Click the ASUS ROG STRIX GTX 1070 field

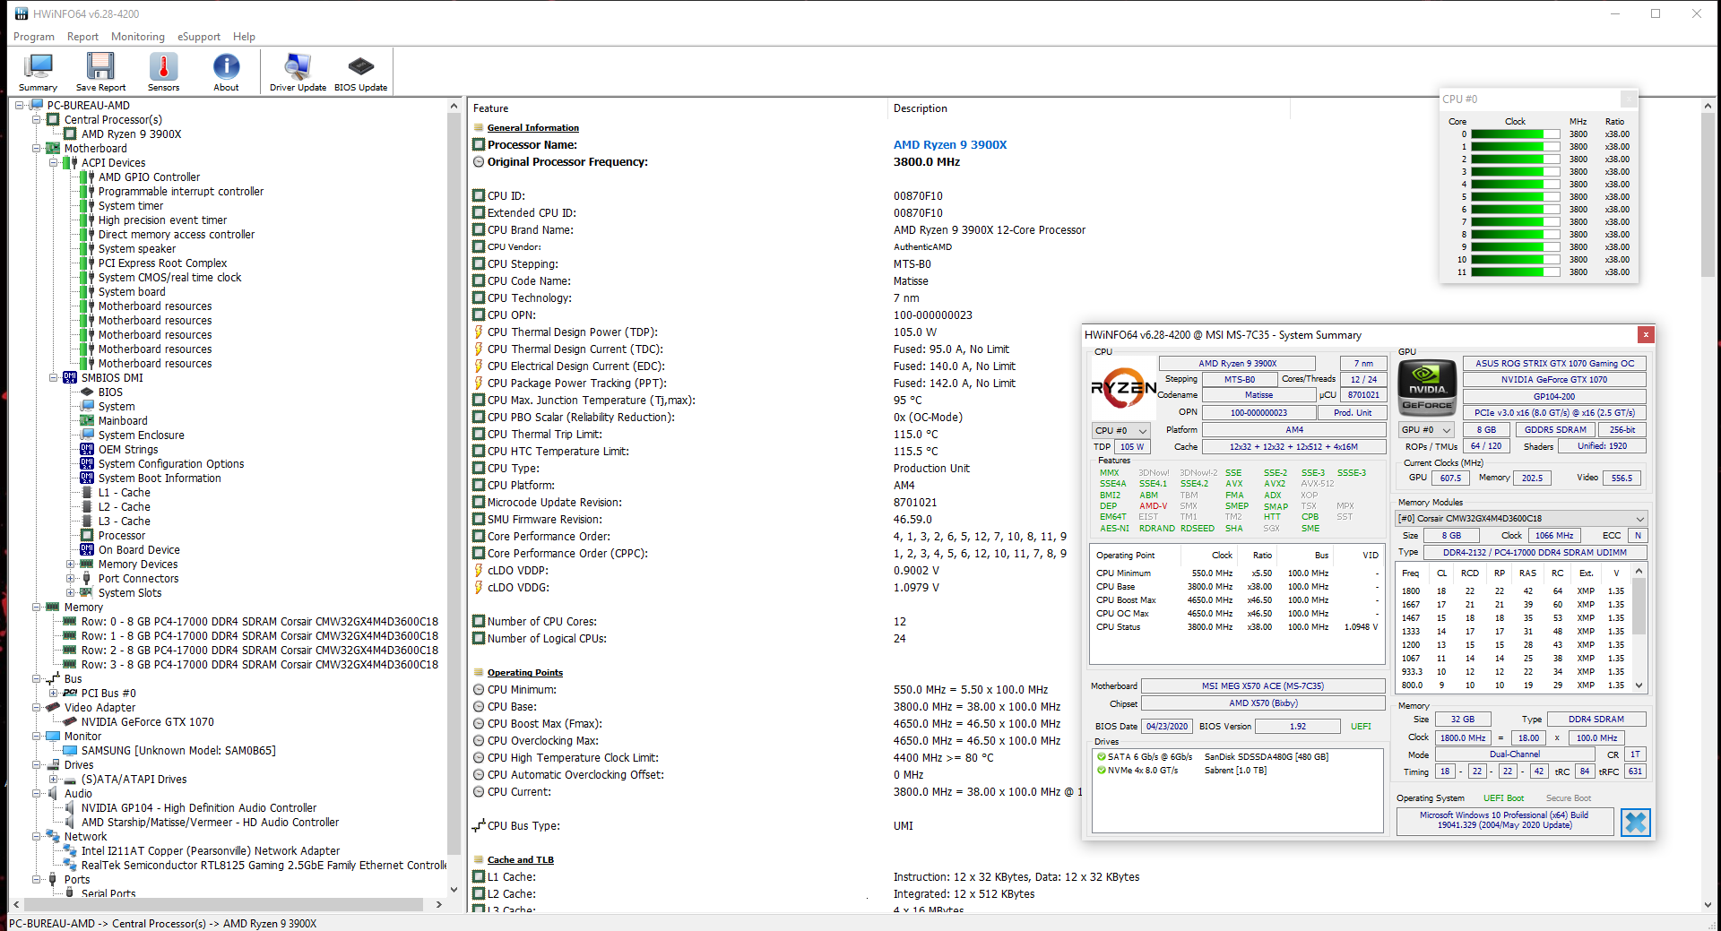[x=1555, y=364]
